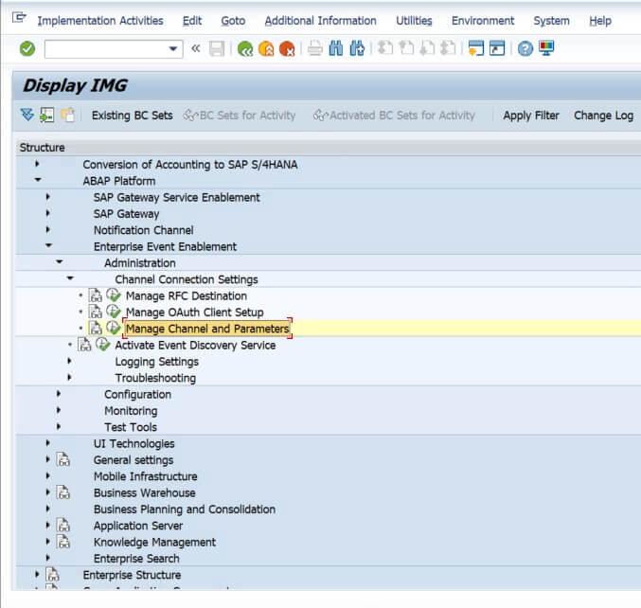Expand SAP Gateway Service Enablement node
This screenshot has height=608, width=641.
48,197
